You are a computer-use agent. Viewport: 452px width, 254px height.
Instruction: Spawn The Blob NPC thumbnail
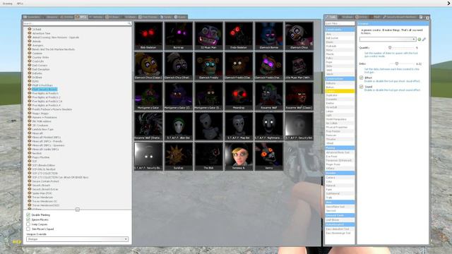click(208, 156)
